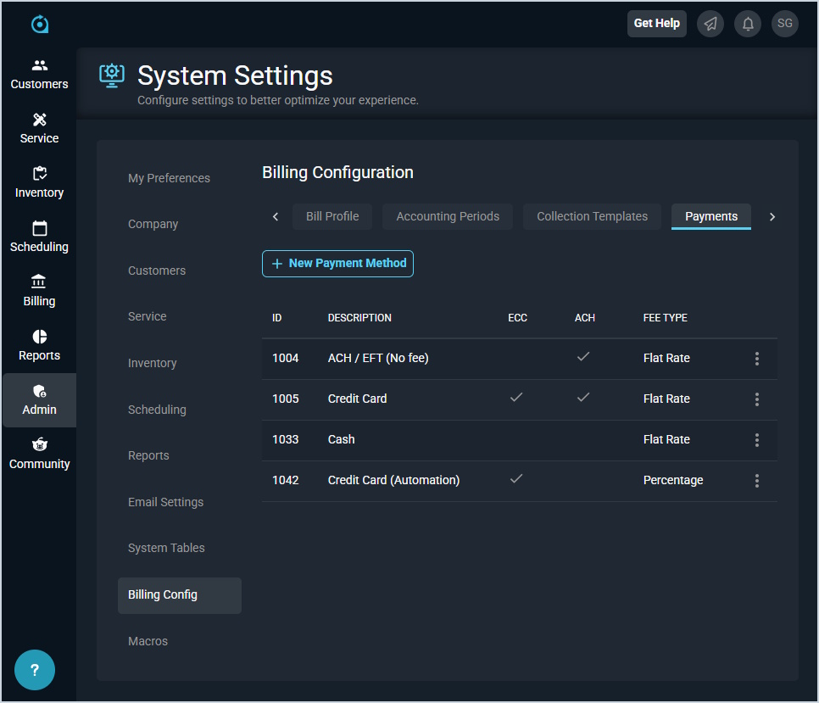
Task: Select Email Settings in settings list
Action: point(165,502)
